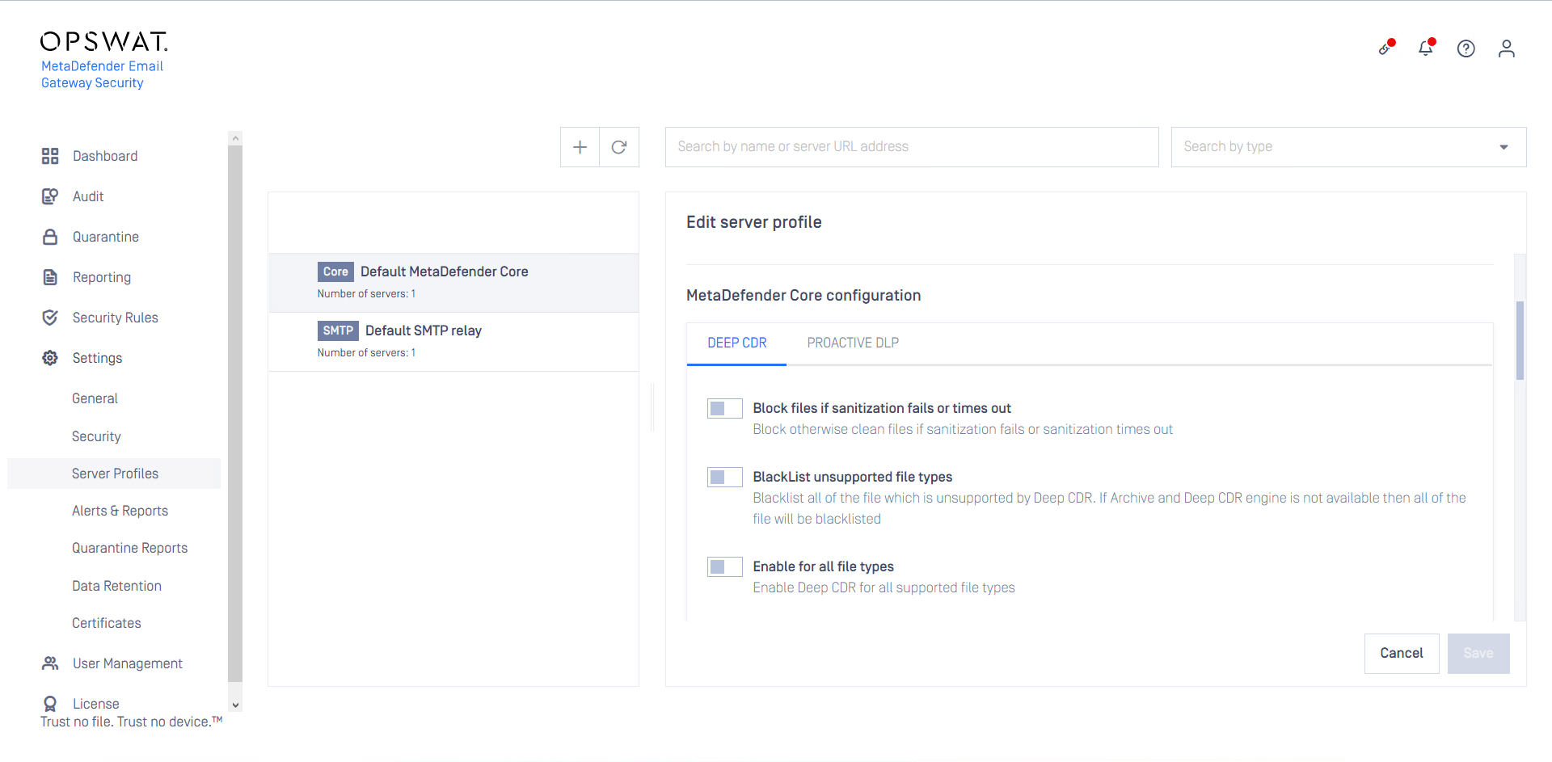Go to Reporting page

tap(102, 277)
